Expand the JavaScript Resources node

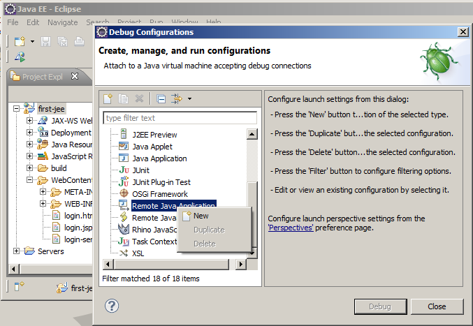point(29,156)
